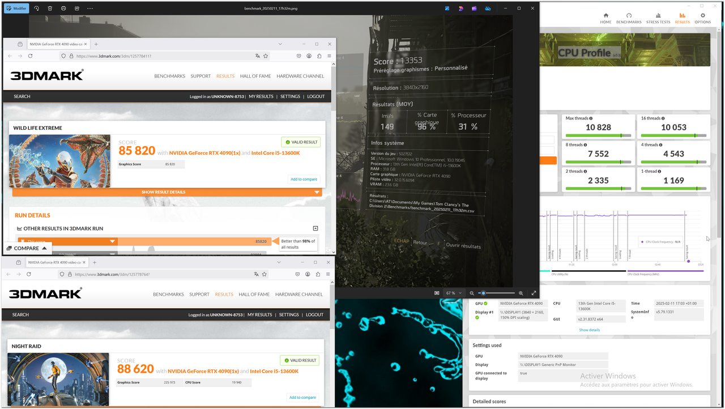Click the Night Raid thumbnail image
The height and width of the screenshot is (409, 725).
(58, 379)
